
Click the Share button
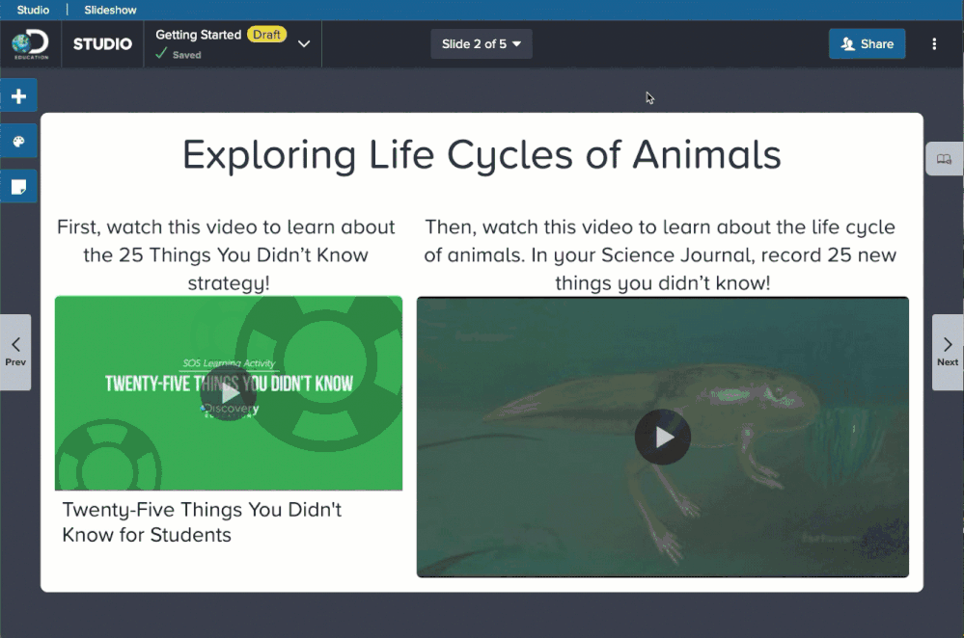coord(867,43)
